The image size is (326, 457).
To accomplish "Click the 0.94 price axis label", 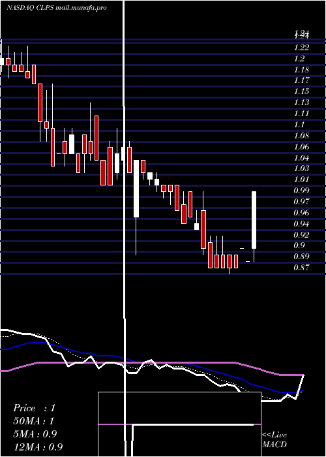I will tap(301, 223).
